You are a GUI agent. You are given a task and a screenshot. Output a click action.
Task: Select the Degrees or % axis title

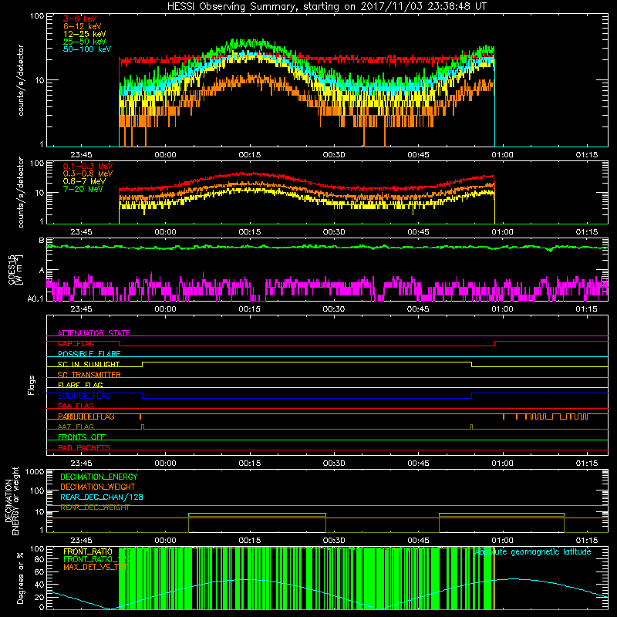[x=20, y=578]
